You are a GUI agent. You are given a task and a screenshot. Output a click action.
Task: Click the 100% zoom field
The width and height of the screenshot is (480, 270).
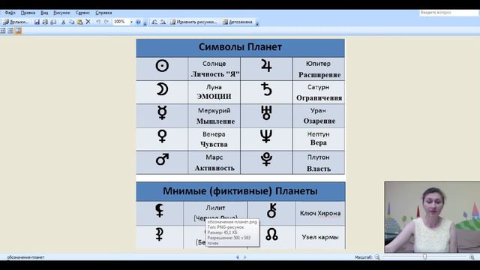pyautogui.click(x=121, y=22)
